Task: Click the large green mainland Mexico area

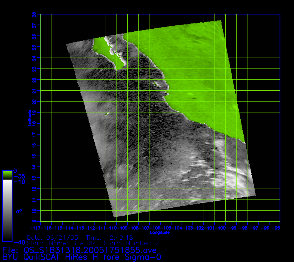Action: tap(196, 68)
